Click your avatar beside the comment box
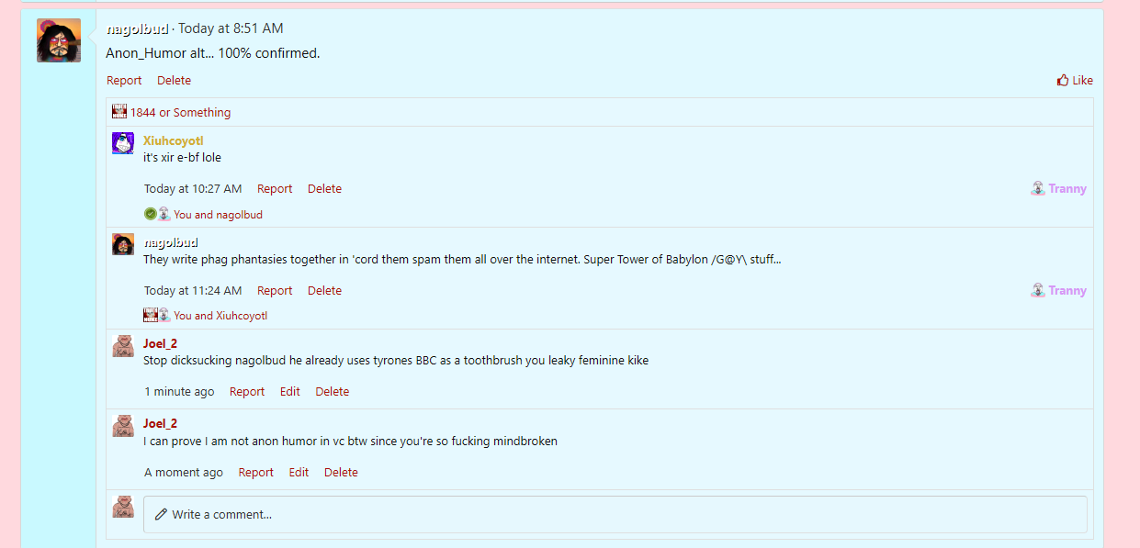Image resolution: width=1140 pixels, height=548 pixels. (x=123, y=507)
